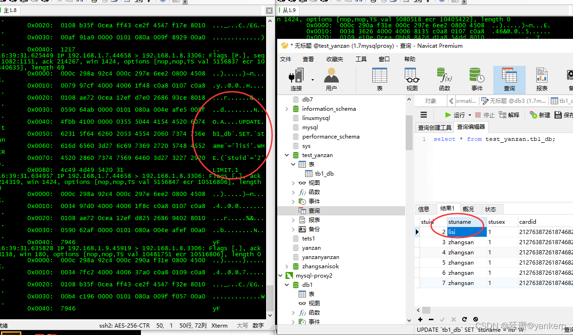The height and width of the screenshot is (335, 573).
Task: Switch to the 对象 tab
Action: (x=431, y=101)
